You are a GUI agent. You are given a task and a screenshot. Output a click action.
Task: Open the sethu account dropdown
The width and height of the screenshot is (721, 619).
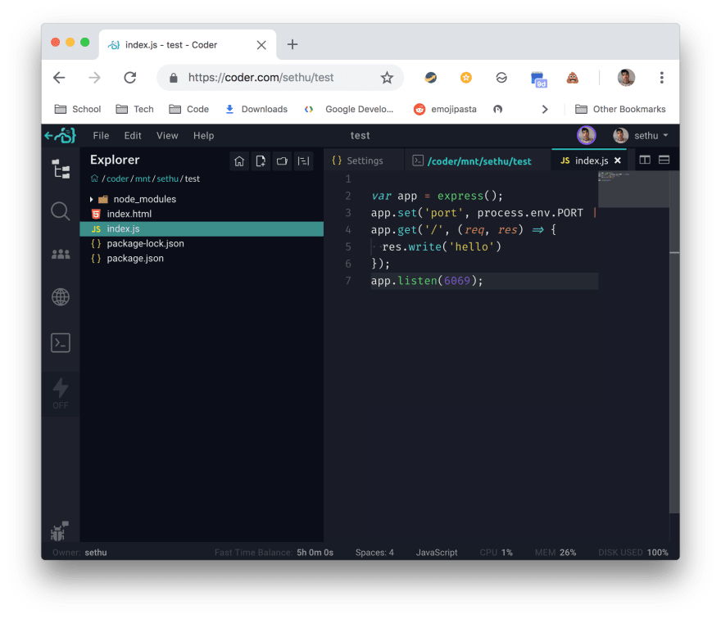coord(646,135)
